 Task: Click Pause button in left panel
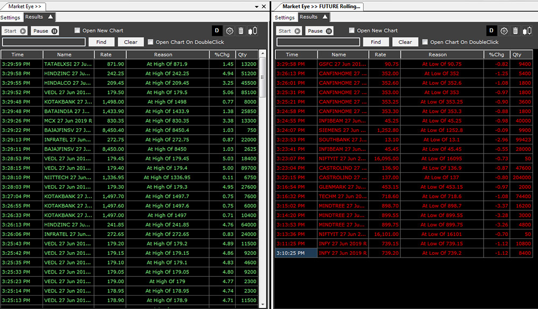[45, 31]
